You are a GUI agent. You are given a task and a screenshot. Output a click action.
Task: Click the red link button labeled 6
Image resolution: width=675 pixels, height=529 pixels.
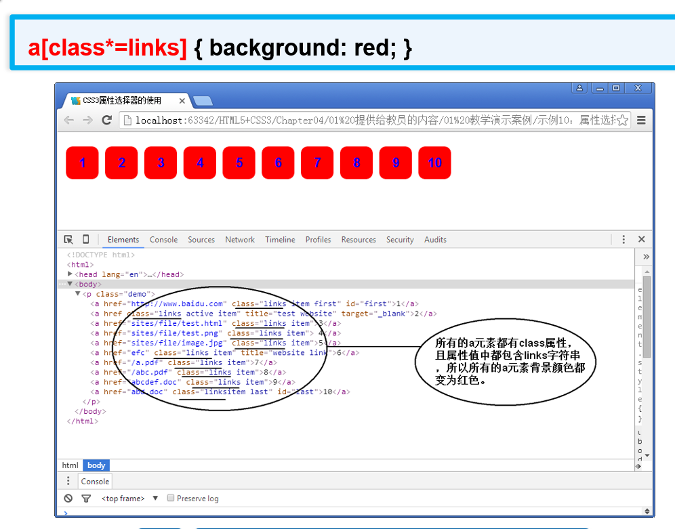click(x=278, y=163)
